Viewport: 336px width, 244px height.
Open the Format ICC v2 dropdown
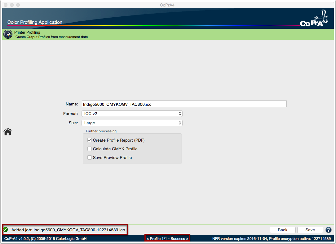click(x=132, y=113)
